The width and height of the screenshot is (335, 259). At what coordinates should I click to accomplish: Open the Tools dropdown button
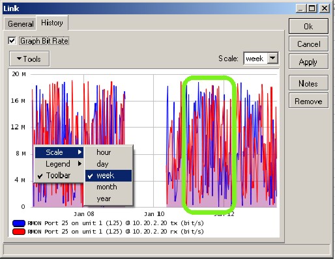point(29,59)
